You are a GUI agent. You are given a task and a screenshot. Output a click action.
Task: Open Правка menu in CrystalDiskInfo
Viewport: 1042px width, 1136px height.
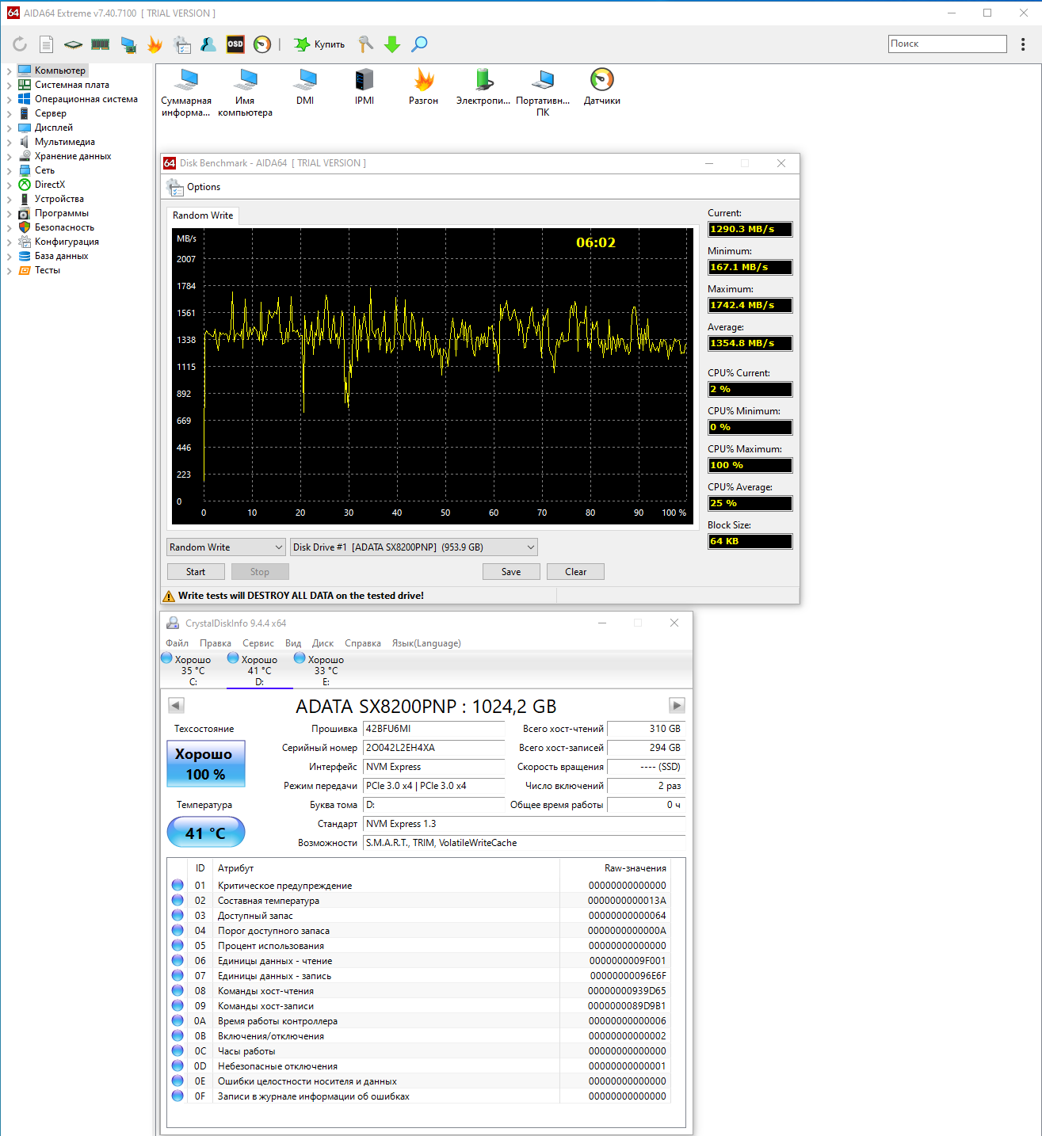[x=216, y=643]
